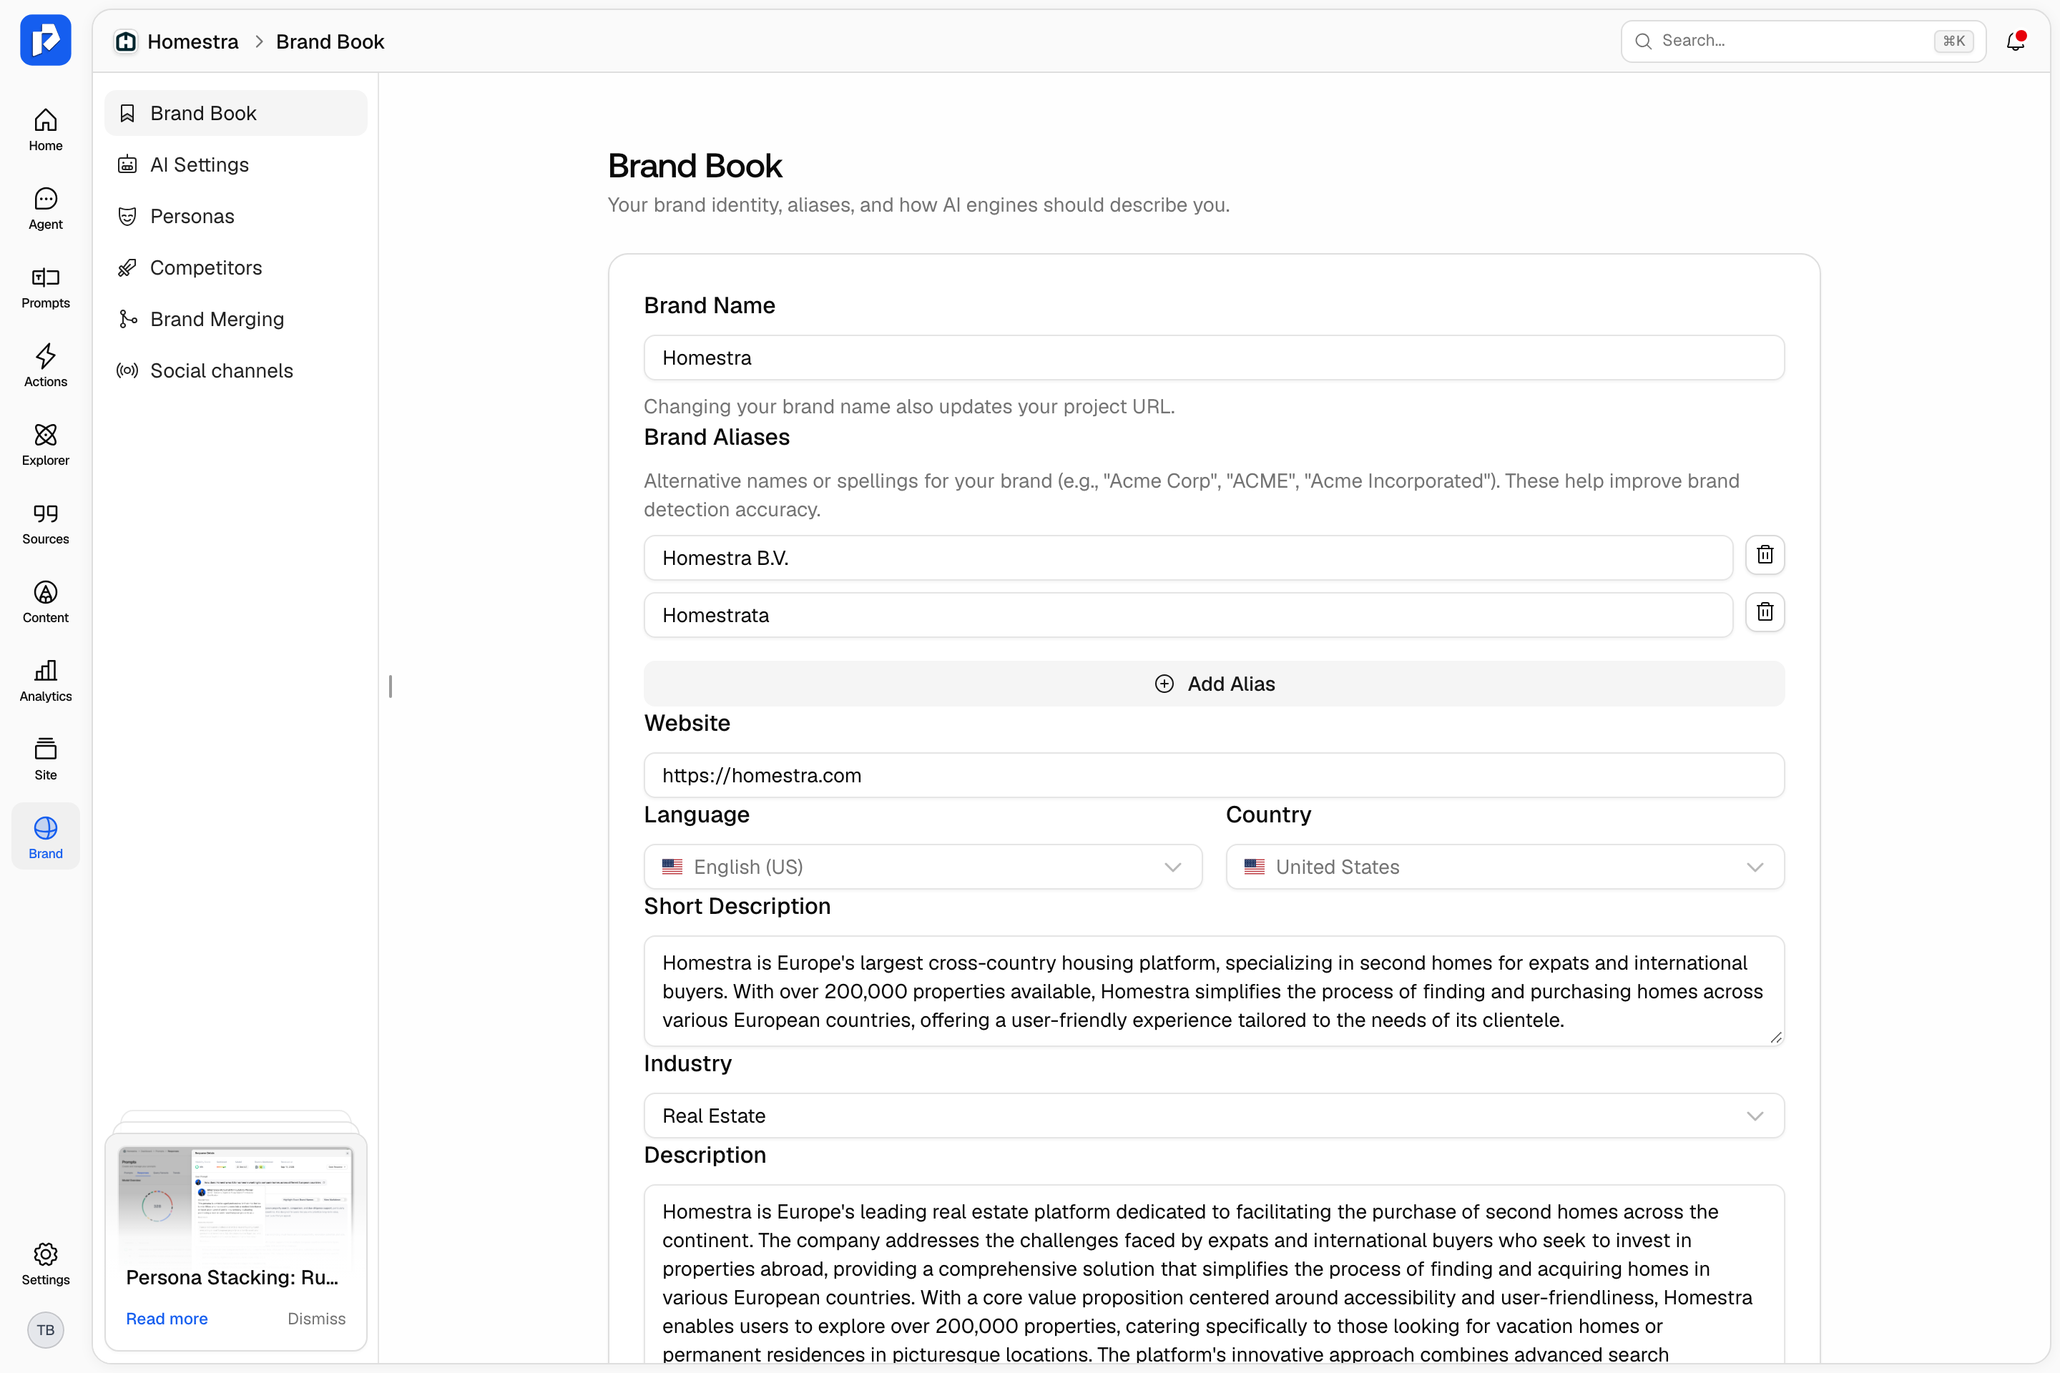
Task: Open Home in the left rail
Action: 46,129
